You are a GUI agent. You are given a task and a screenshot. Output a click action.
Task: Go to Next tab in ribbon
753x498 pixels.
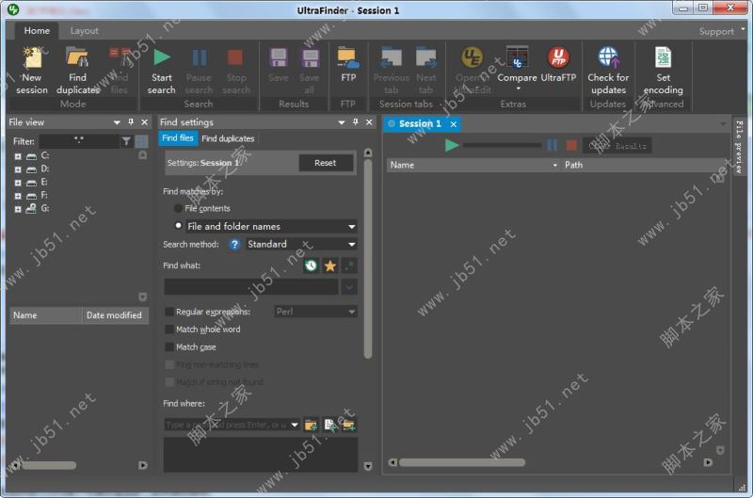click(x=426, y=70)
